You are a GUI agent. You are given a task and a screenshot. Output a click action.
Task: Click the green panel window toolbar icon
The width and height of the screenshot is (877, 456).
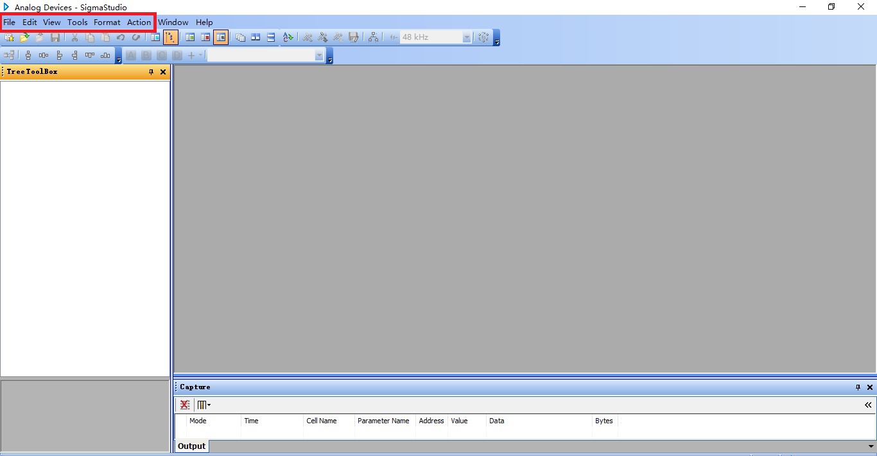click(x=190, y=37)
